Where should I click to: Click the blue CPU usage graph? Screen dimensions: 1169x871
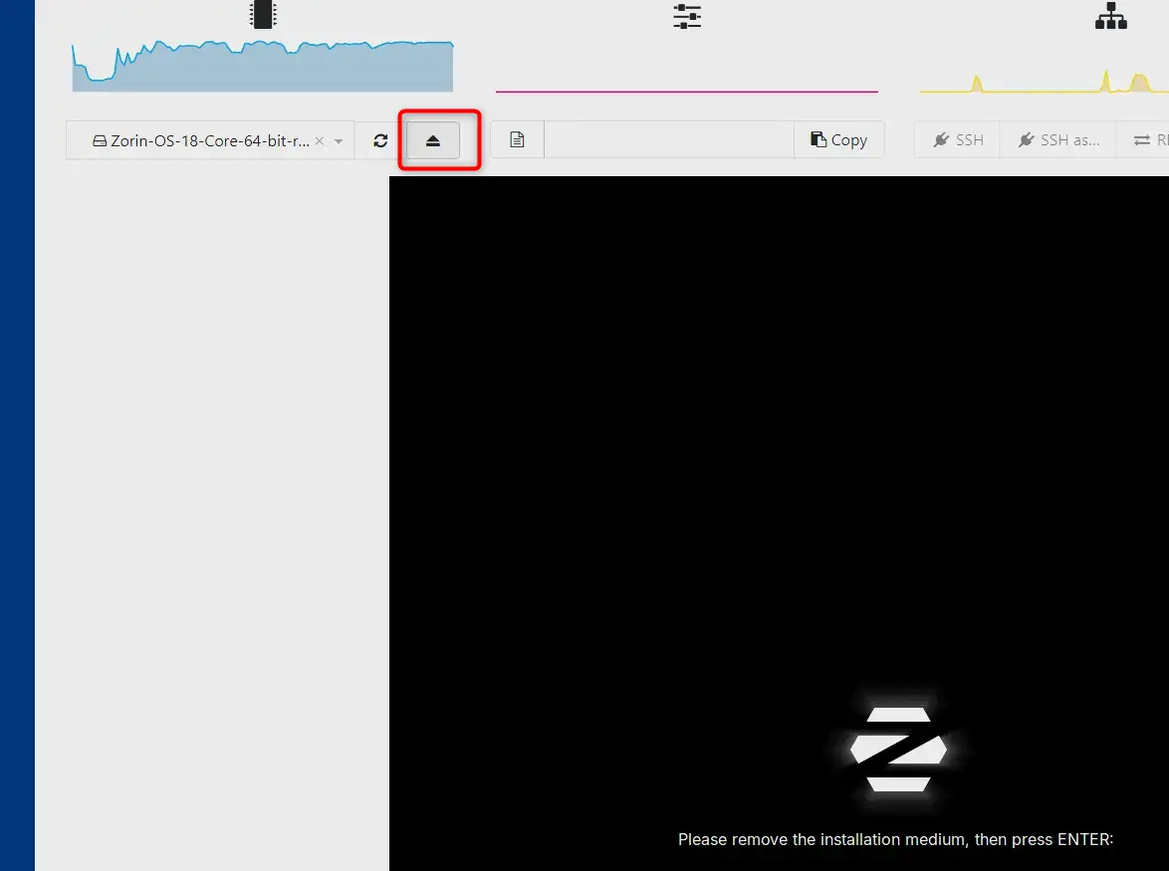pos(263,68)
